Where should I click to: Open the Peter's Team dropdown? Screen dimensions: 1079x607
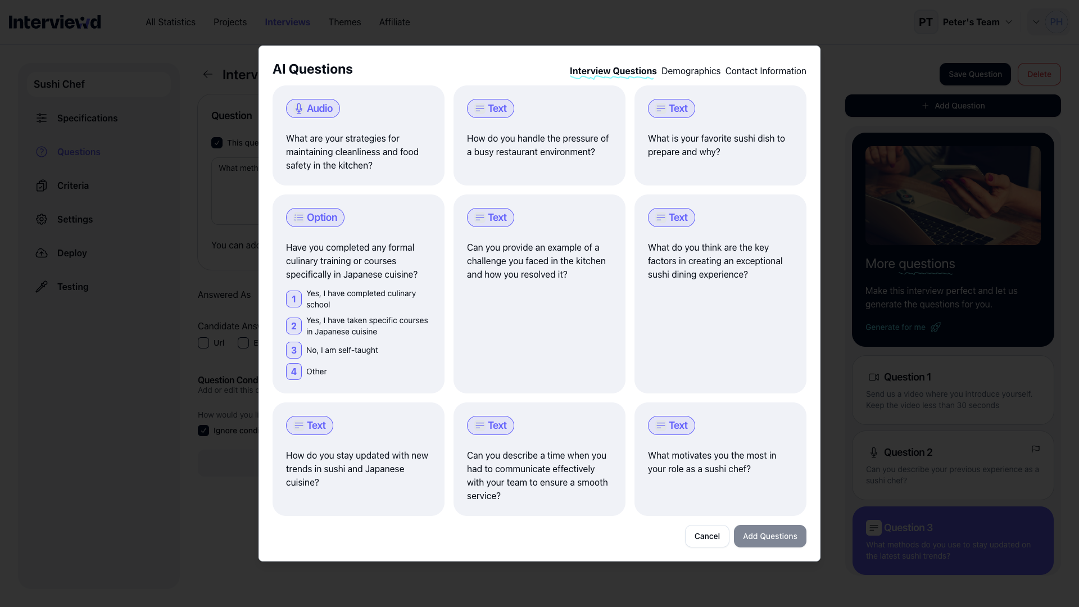click(x=976, y=22)
